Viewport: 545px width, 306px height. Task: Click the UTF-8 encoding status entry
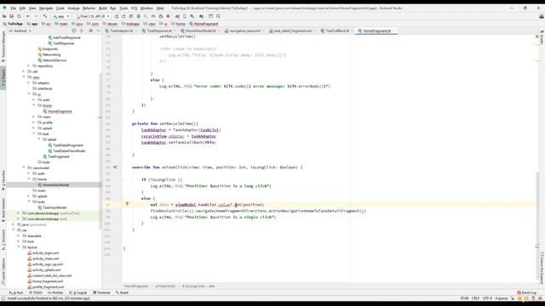tap(488, 298)
